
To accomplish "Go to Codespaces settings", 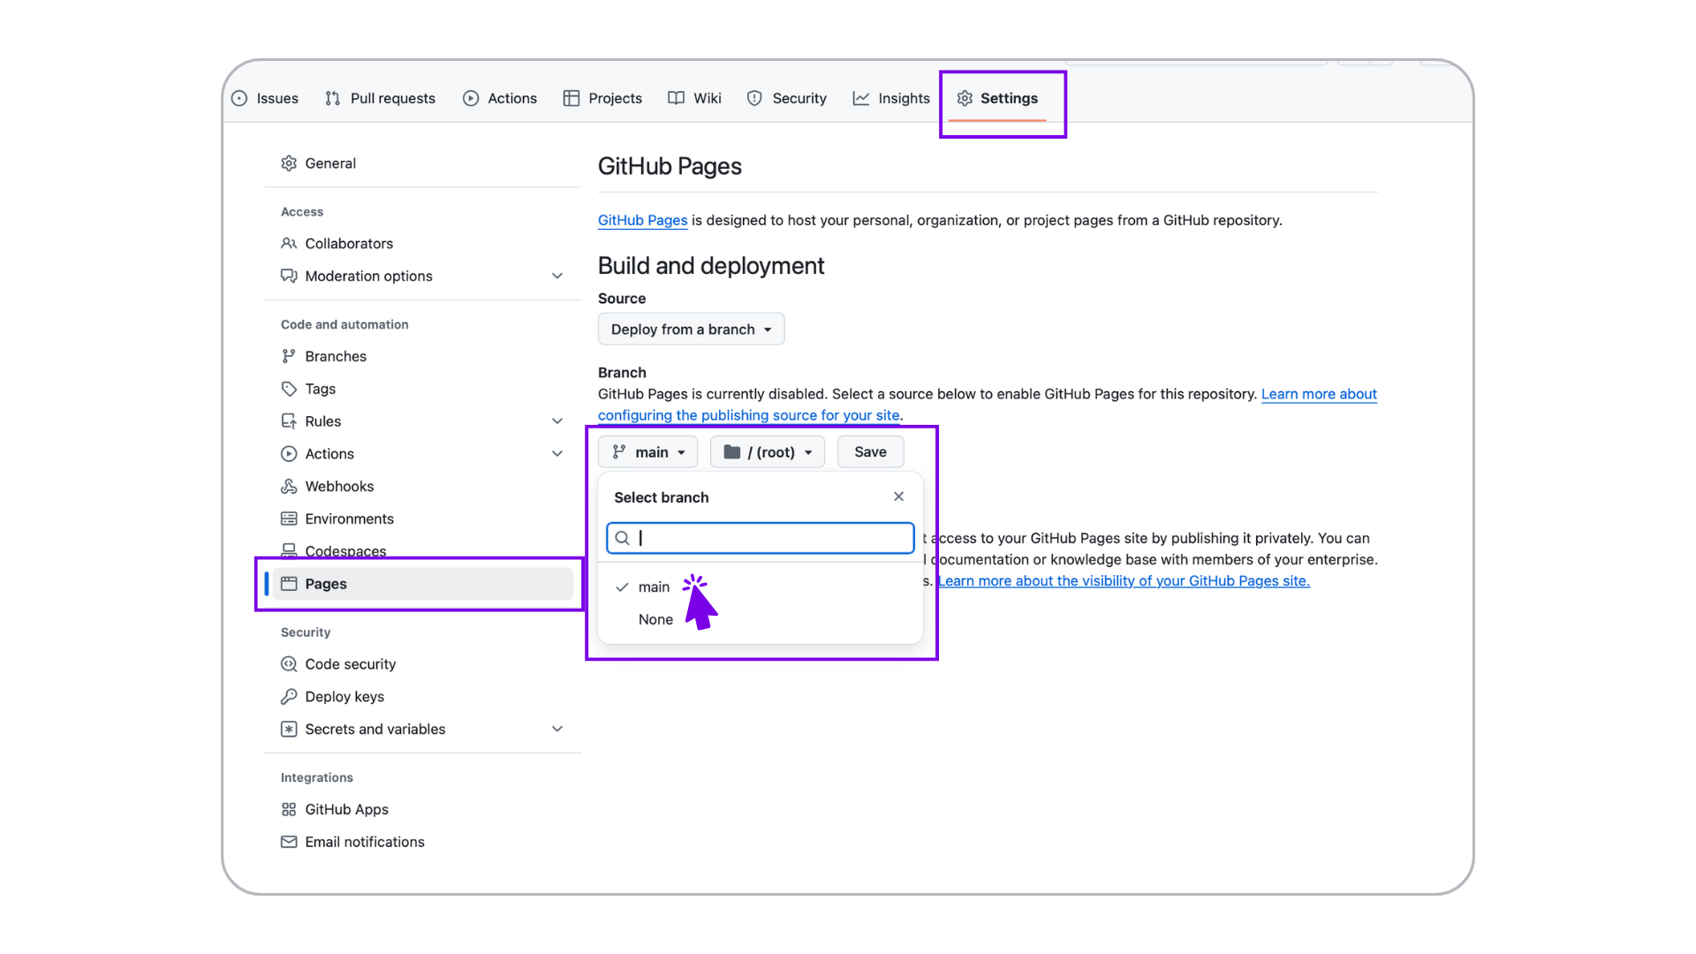I will (x=423, y=549).
